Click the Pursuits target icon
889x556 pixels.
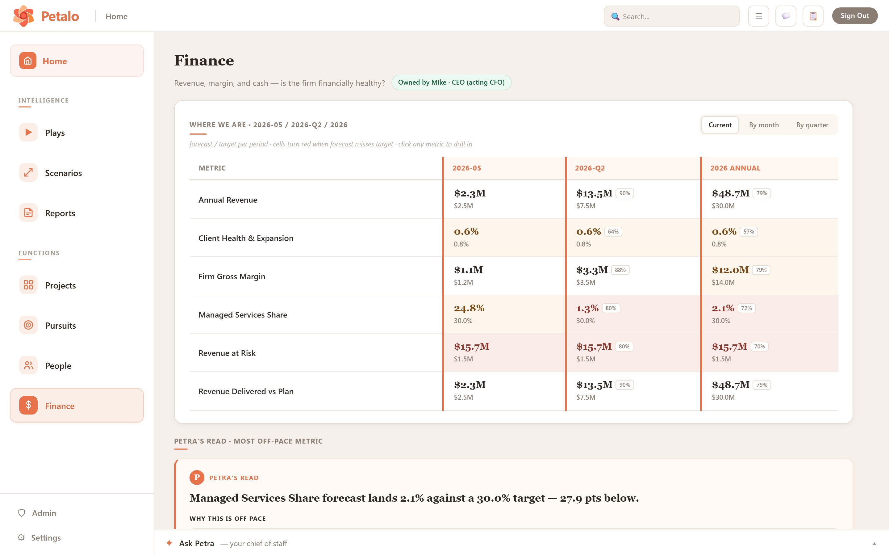point(28,325)
